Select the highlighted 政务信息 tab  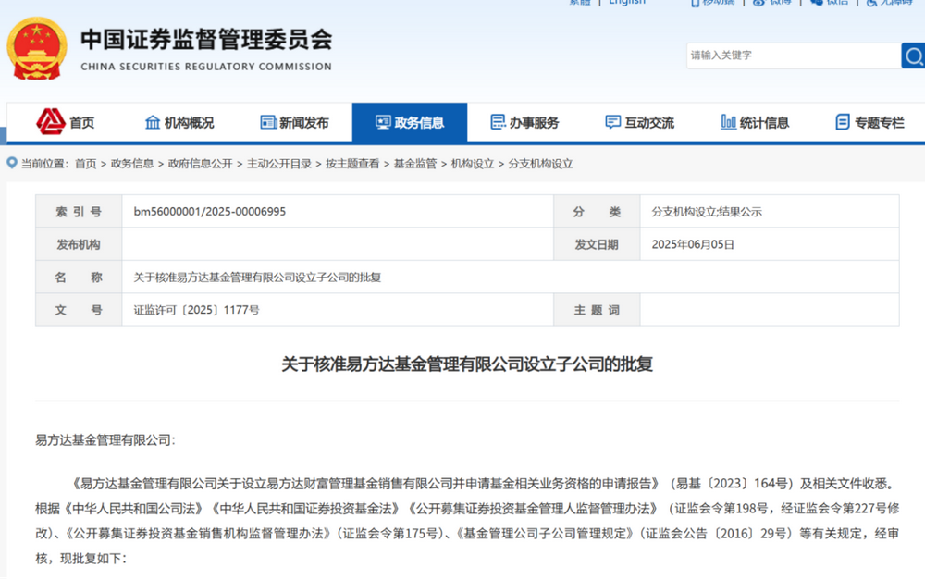[410, 122]
